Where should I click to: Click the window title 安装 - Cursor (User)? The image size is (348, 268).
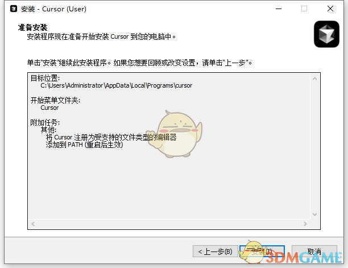point(53,9)
